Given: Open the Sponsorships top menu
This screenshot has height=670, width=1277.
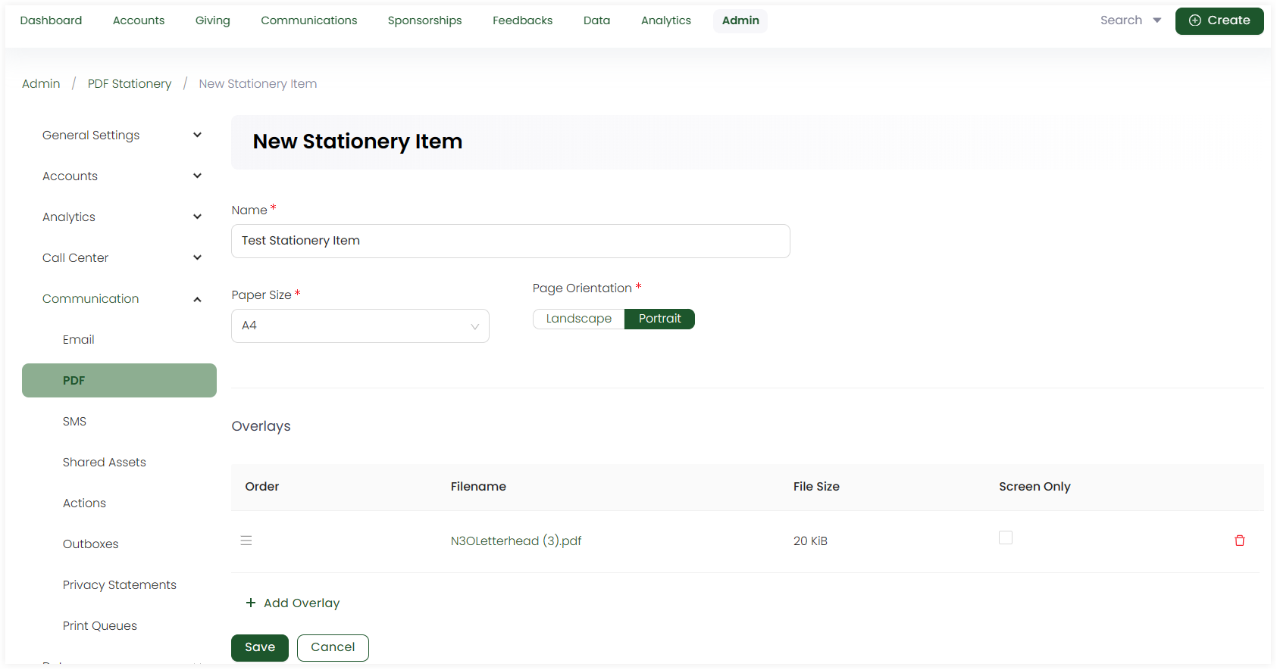Looking at the screenshot, I should click(x=424, y=20).
